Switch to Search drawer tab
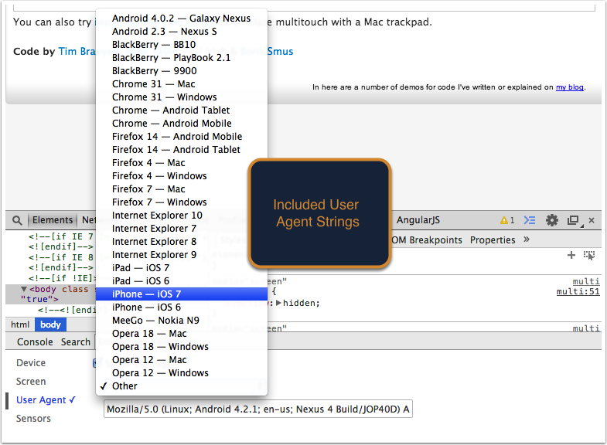Image resolution: width=607 pixels, height=445 pixels. coord(76,342)
